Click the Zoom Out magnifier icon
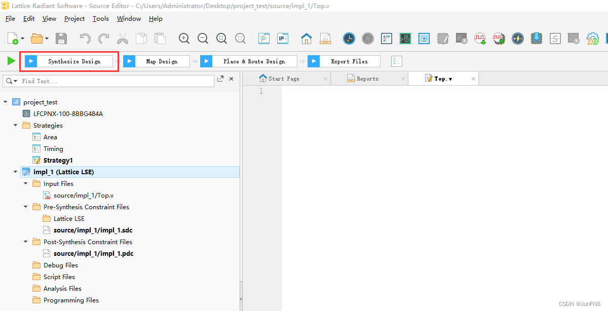Screen dimensions: 608x311 point(203,38)
